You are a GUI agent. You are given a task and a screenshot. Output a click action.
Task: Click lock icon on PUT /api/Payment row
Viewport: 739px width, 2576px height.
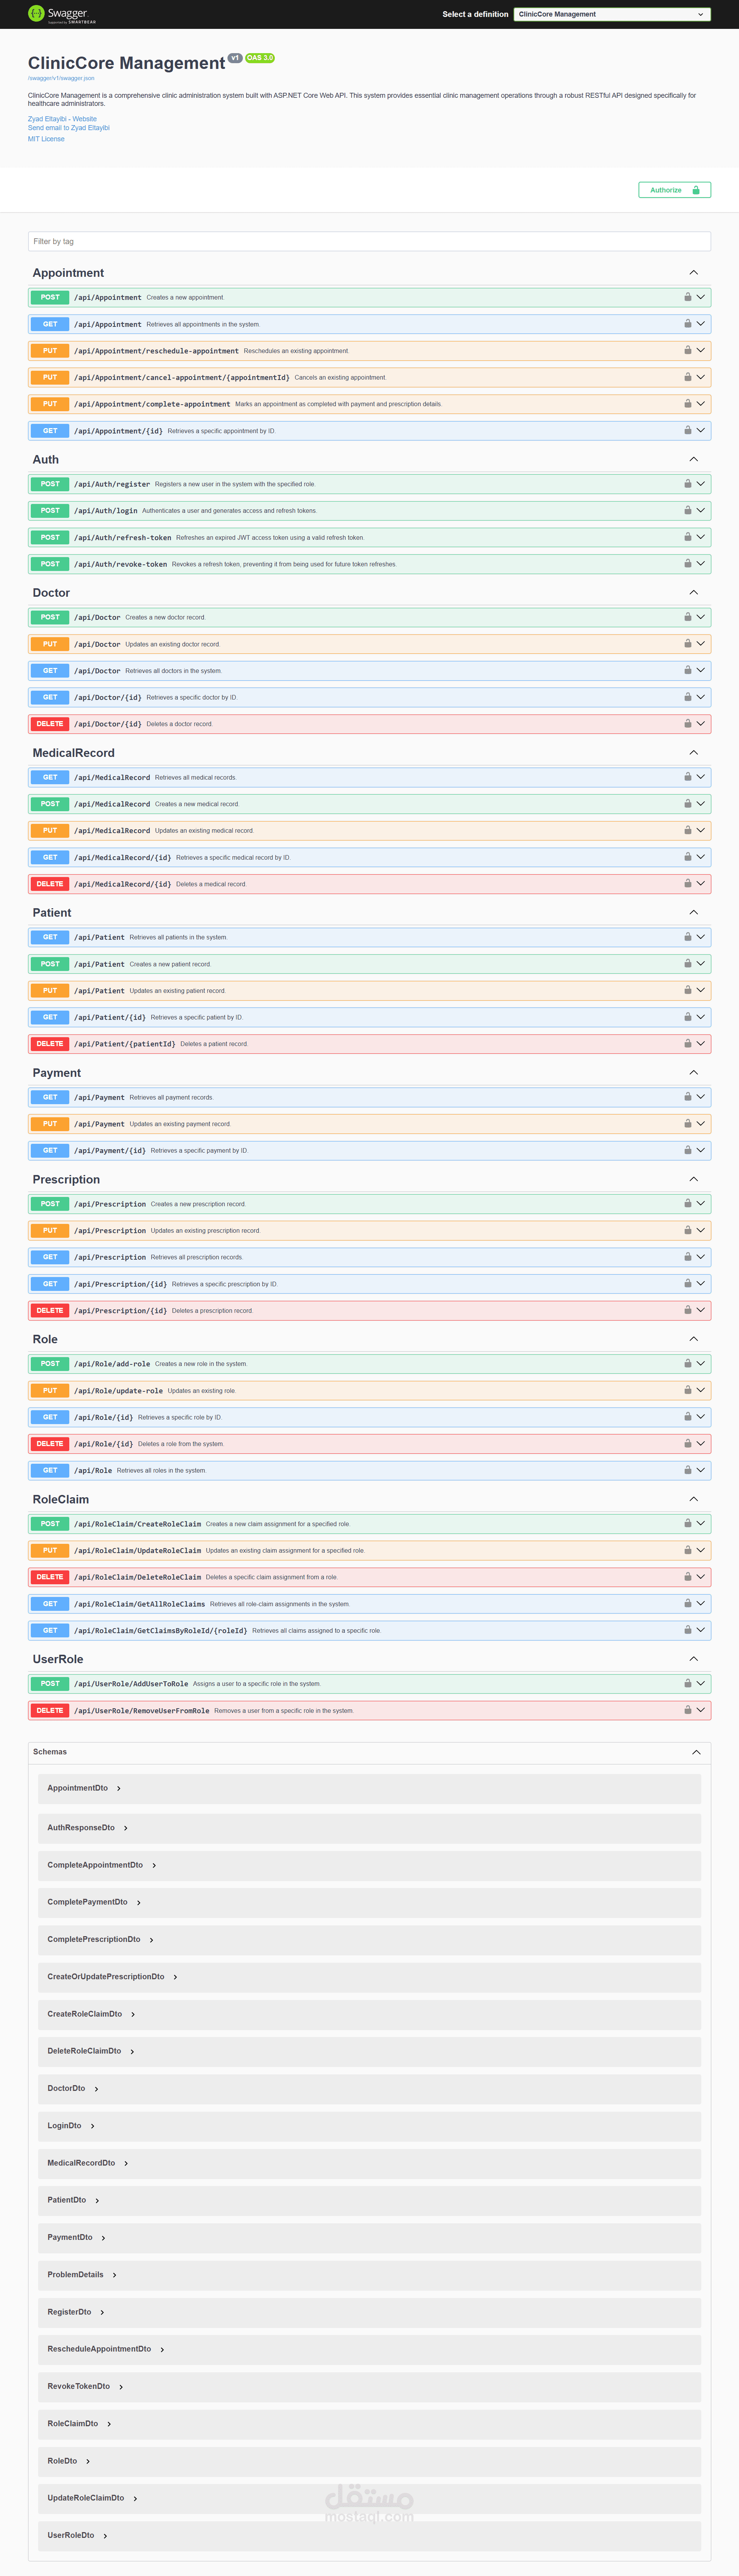coord(687,1123)
